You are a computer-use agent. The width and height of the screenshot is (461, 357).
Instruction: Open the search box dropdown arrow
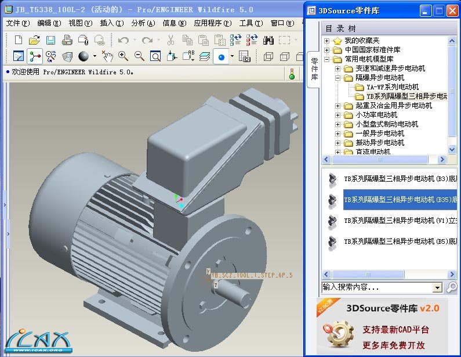click(x=437, y=287)
